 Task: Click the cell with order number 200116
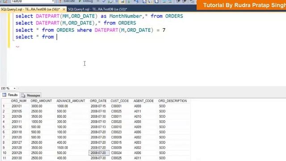coord(17,127)
